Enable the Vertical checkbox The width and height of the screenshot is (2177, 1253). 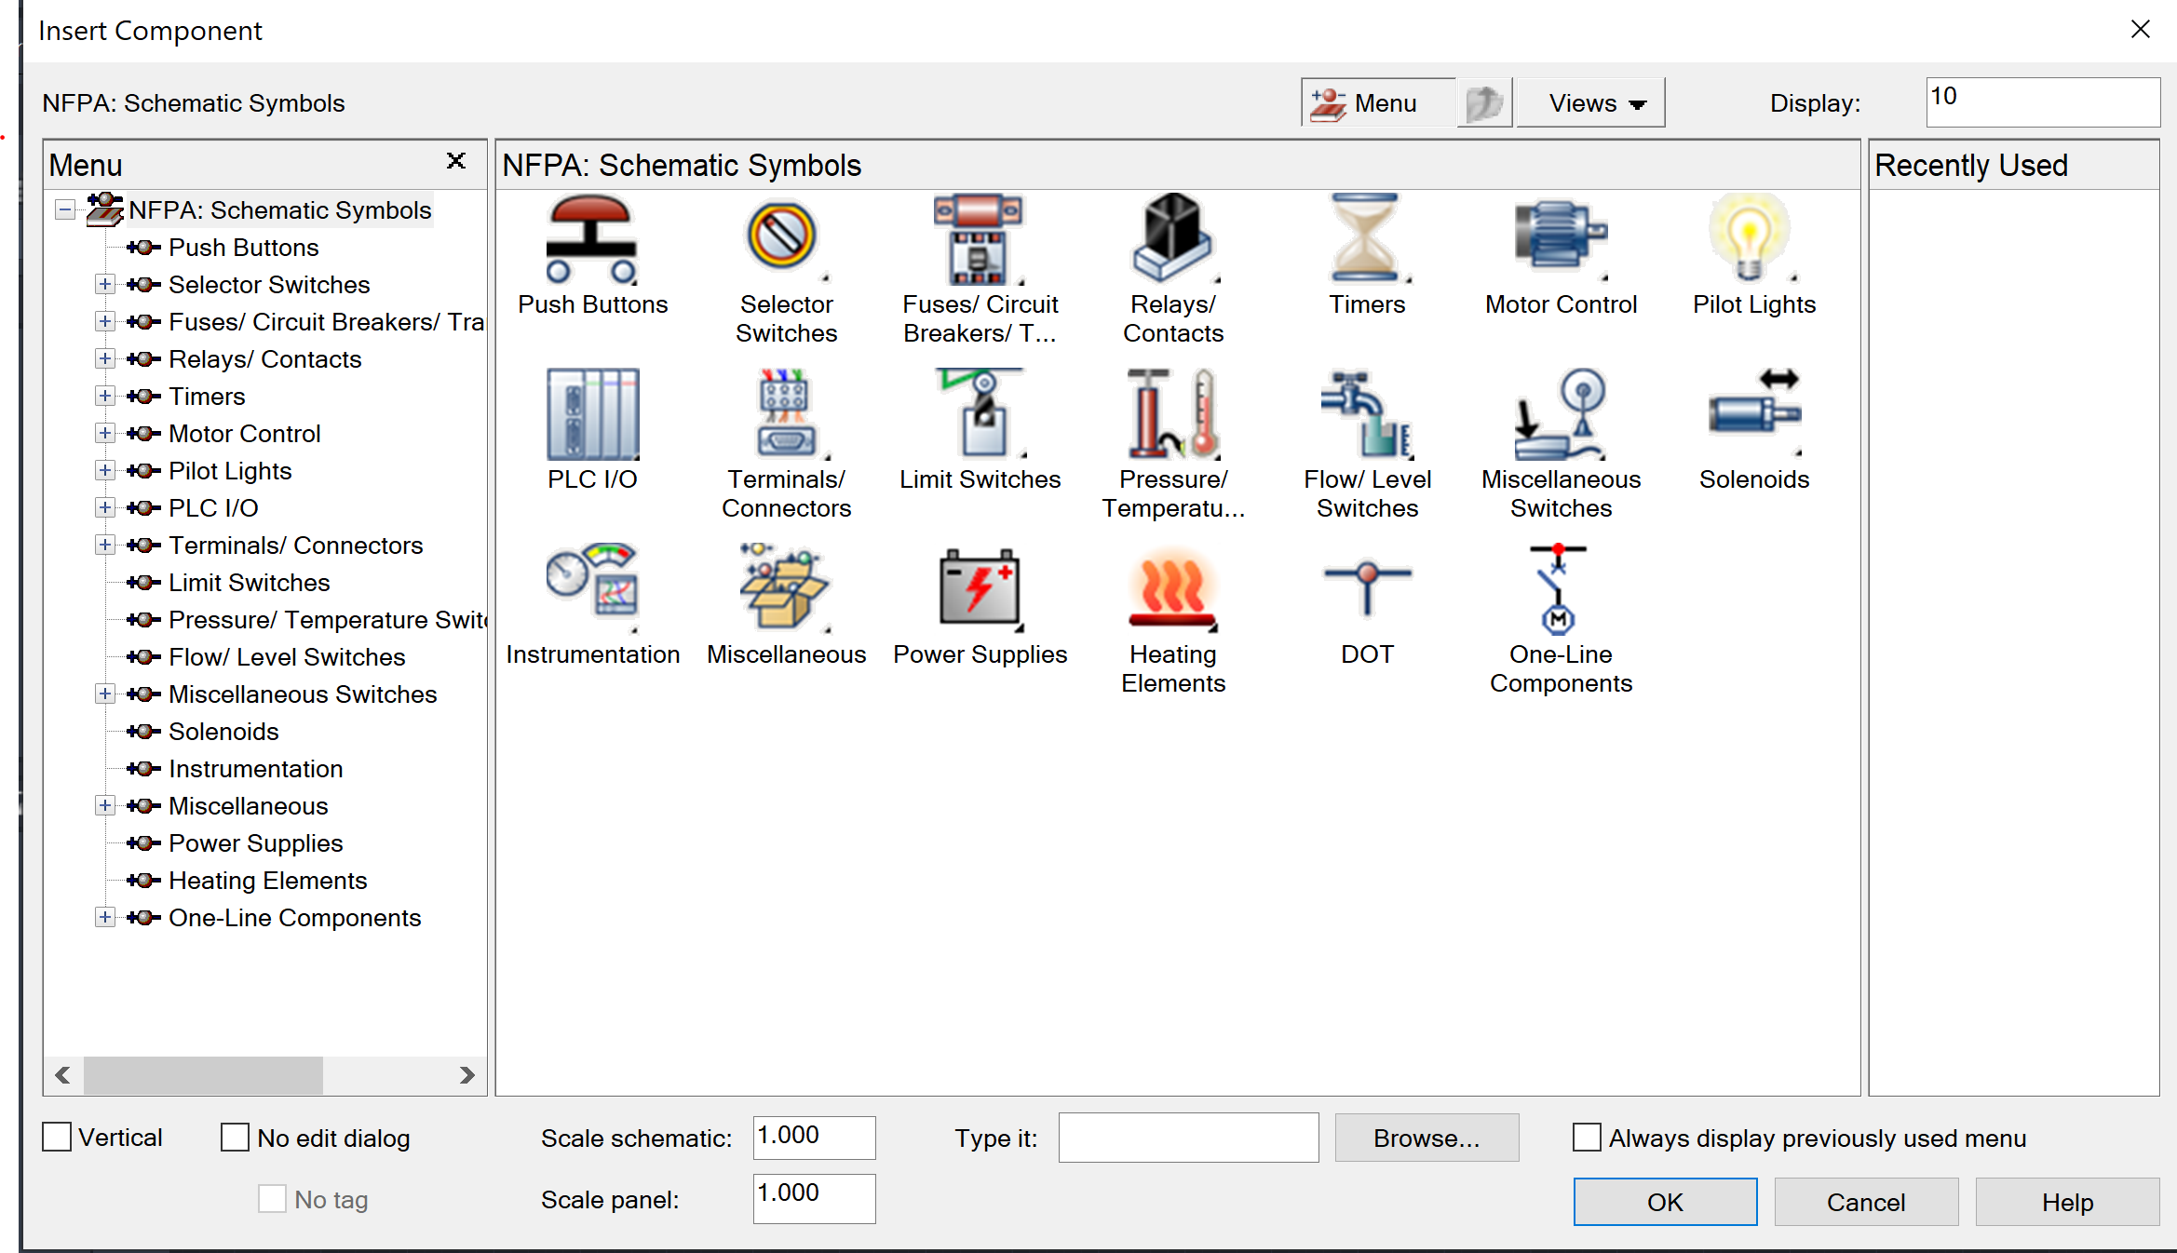[x=58, y=1138]
